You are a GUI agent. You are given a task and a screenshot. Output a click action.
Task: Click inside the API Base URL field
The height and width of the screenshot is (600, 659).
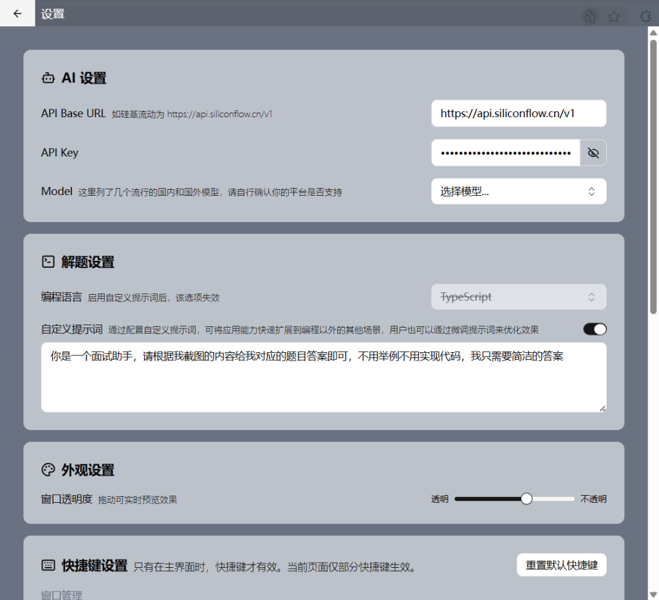pos(519,113)
